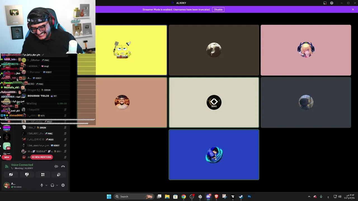
Task: Select the blue anime avatar tile
Action: click(214, 155)
